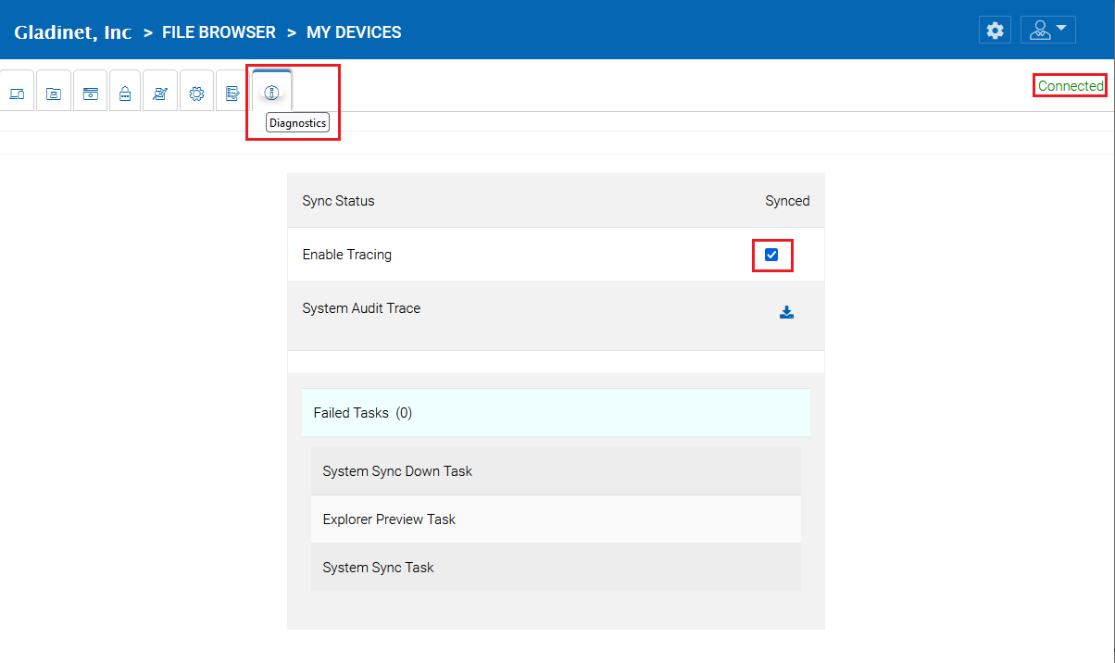Expand the Failed Tasks section

pos(556,412)
